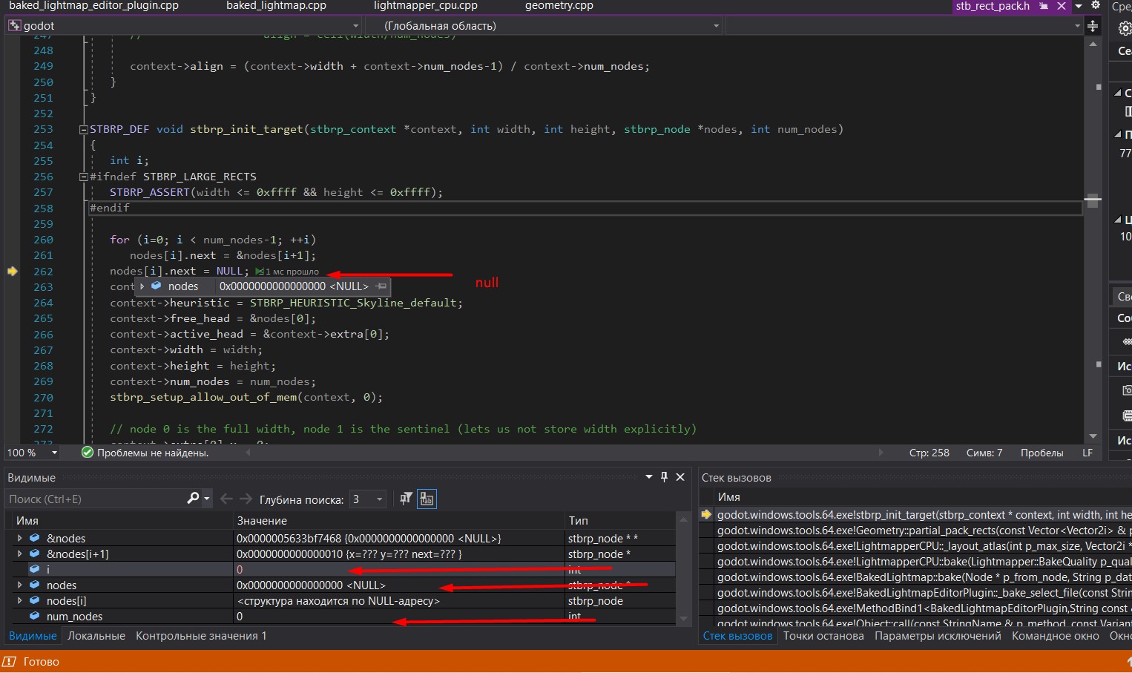Click the green check 'Проблемы не найдены' icon

coord(87,453)
